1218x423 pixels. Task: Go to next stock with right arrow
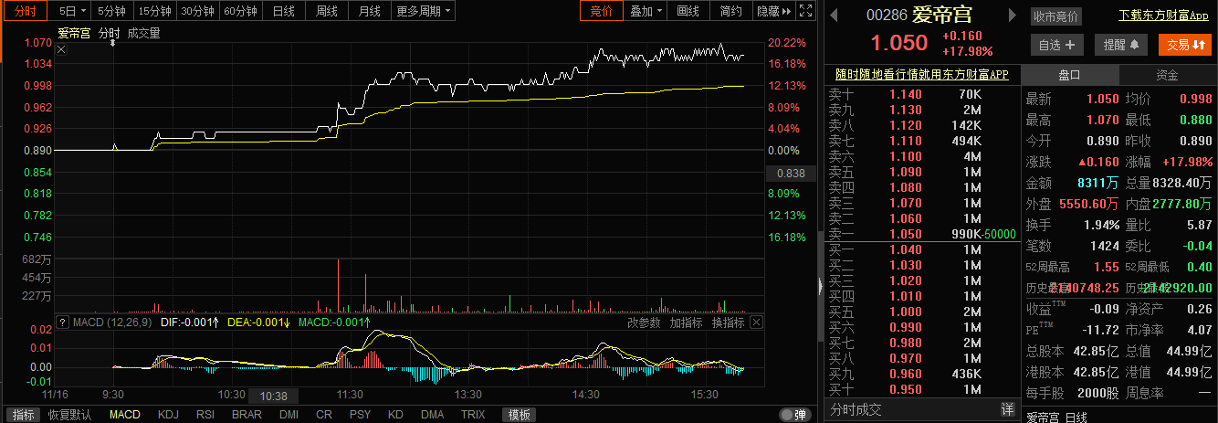[1013, 16]
